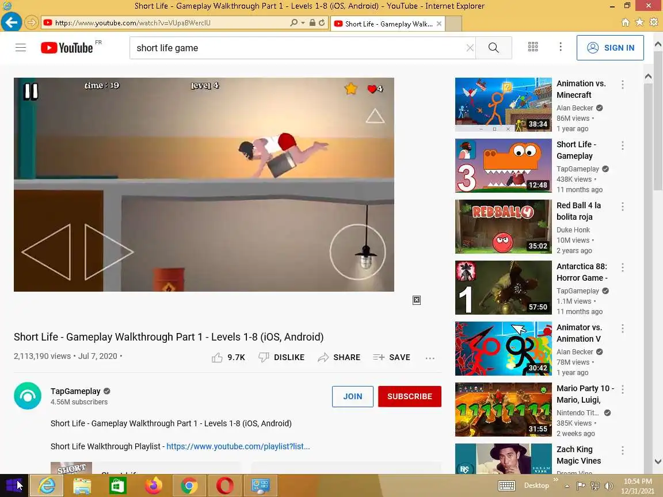This screenshot has width=663, height=497.
Task: Click the security lock icon in address bar
Action: (312, 23)
